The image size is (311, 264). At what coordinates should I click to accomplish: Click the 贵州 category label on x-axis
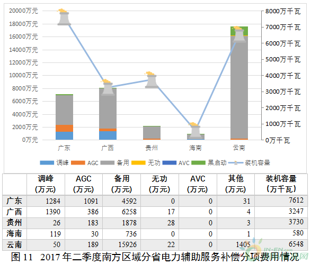[152, 148]
